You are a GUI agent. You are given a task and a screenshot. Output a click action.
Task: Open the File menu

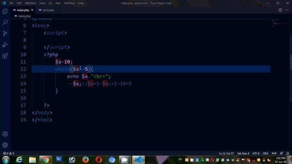click(x=11, y=3)
